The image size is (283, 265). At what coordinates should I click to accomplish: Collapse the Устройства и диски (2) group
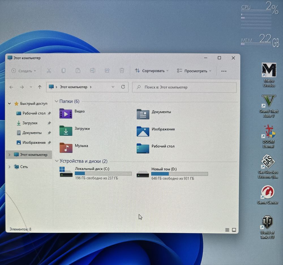click(x=57, y=161)
